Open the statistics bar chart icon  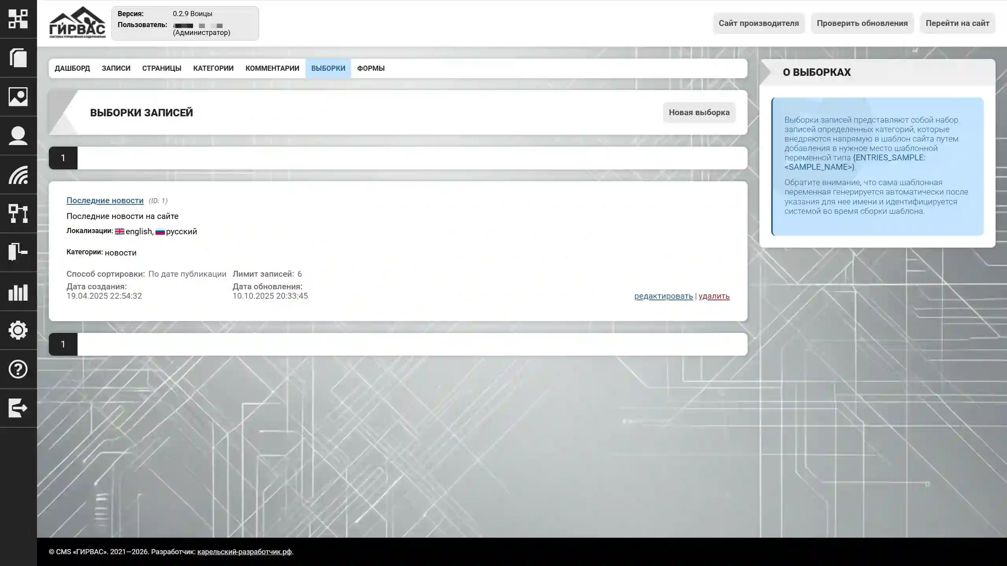(x=18, y=292)
